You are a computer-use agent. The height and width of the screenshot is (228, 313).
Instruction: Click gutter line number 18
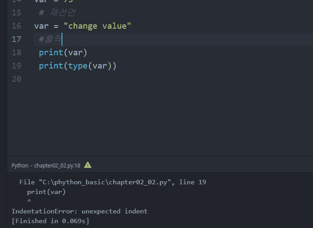[x=16, y=53]
